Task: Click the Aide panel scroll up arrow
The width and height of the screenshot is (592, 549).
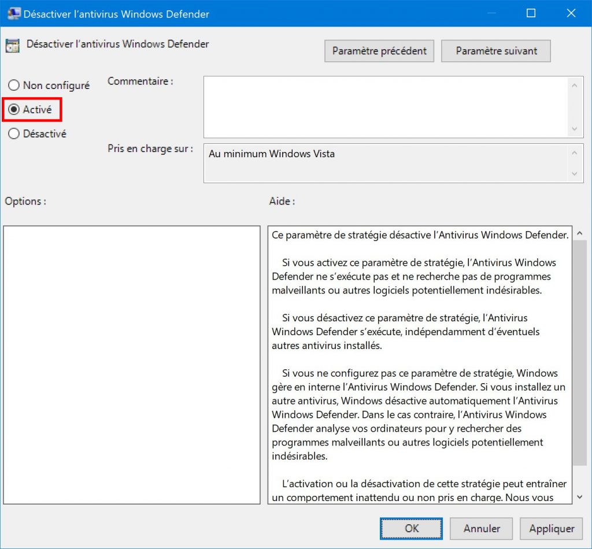Action: pyautogui.click(x=579, y=233)
